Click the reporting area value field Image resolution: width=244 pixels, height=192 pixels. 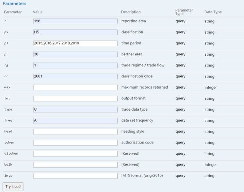click(x=75, y=21)
